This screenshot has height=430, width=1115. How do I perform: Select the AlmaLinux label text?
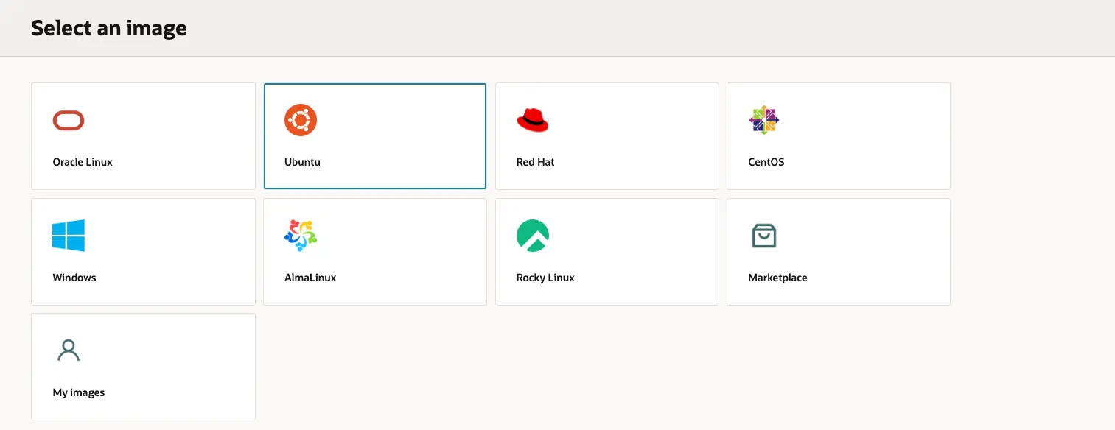310,278
